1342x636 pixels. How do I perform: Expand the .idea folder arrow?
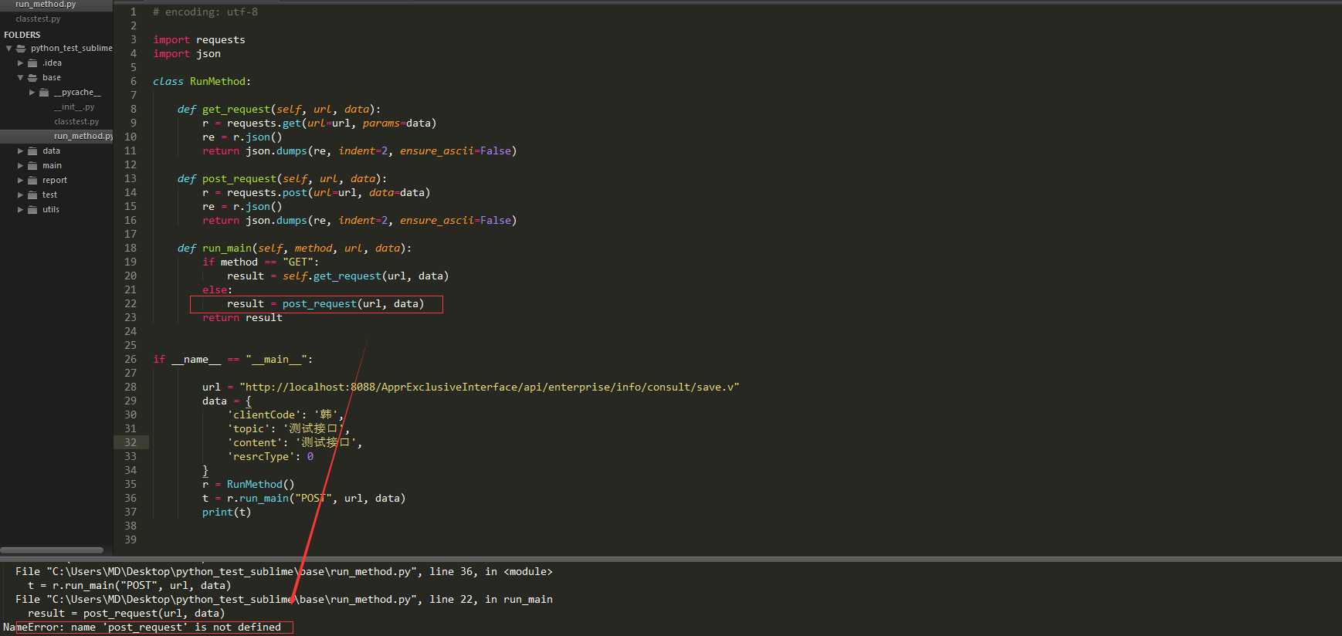20,63
